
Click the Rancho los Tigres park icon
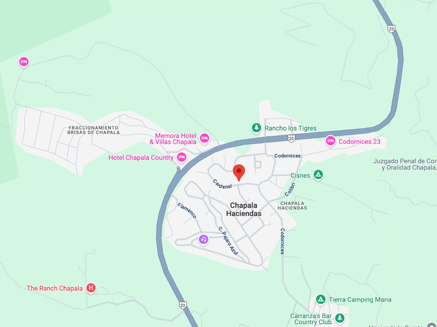point(256,128)
